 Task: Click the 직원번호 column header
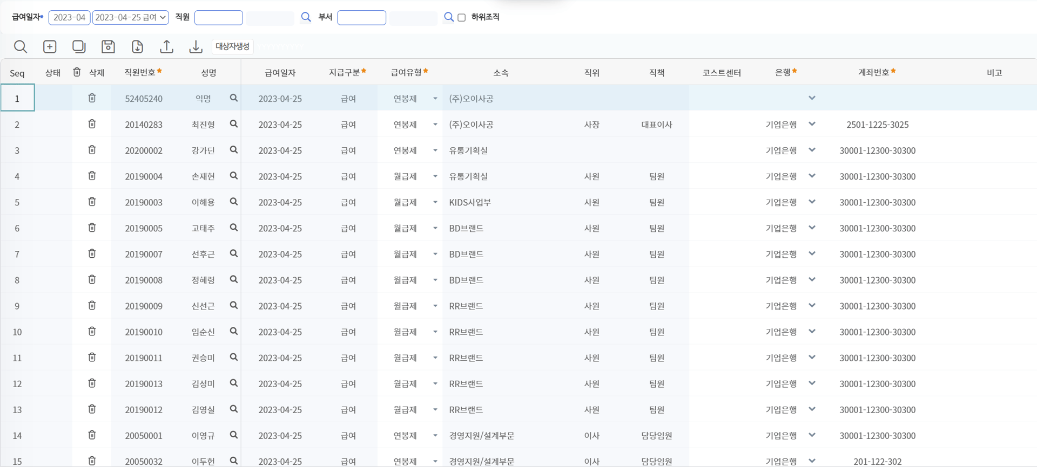(x=143, y=72)
